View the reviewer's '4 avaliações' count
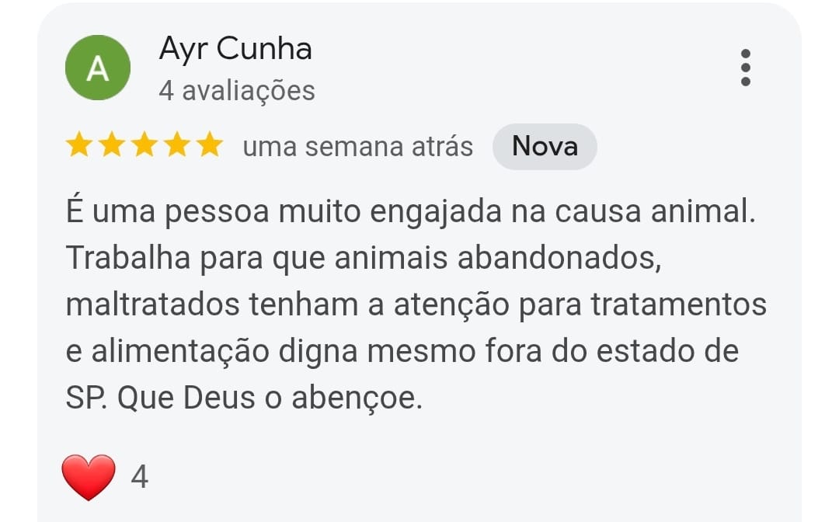This screenshot has width=839, height=522. click(237, 91)
